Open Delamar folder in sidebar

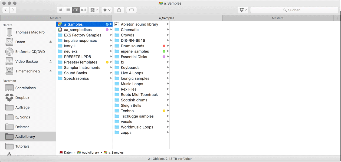point(28,127)
